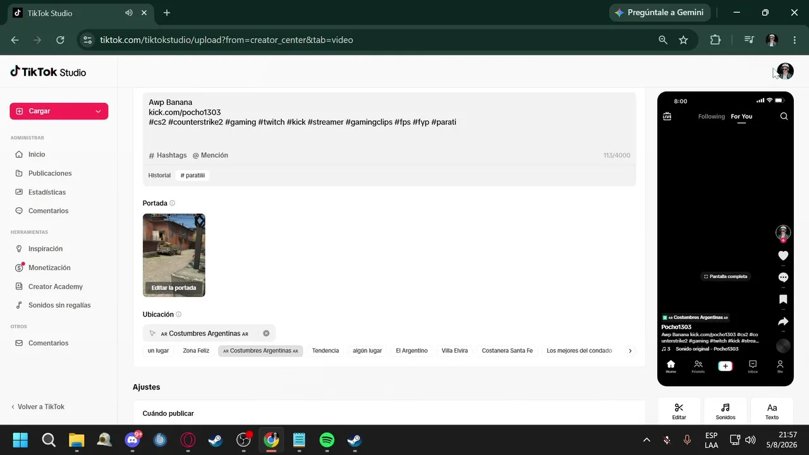Click the Me icon in preview bottom bar
The width and height of the screenshot is (809, 455).
(780, 367)
